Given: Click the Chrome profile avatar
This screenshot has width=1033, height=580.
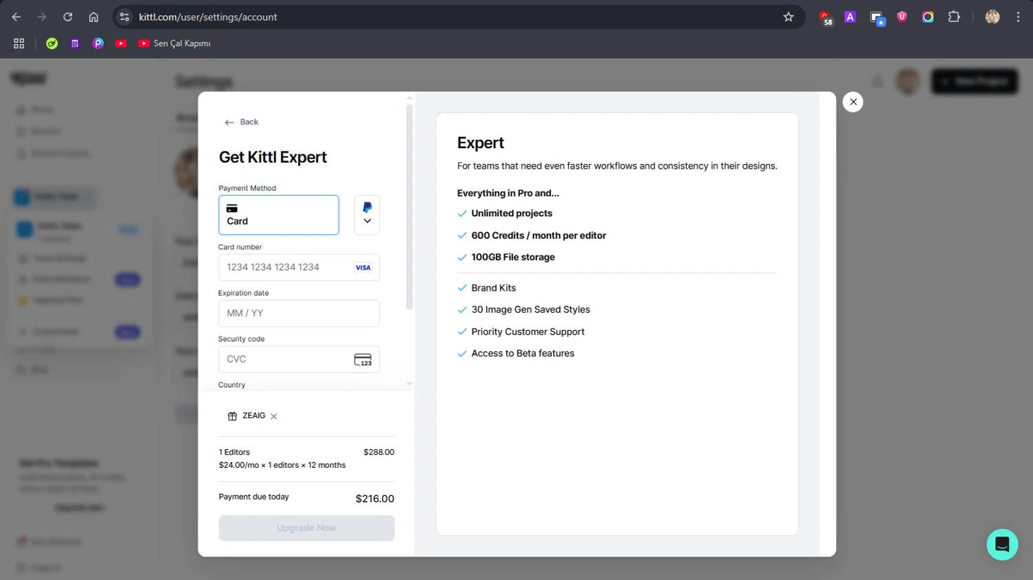Looking at the screenshot, I should click(x=992, y=17).
